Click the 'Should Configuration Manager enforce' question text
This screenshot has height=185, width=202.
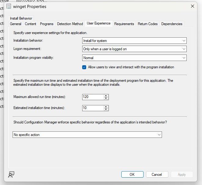(90, 122)
